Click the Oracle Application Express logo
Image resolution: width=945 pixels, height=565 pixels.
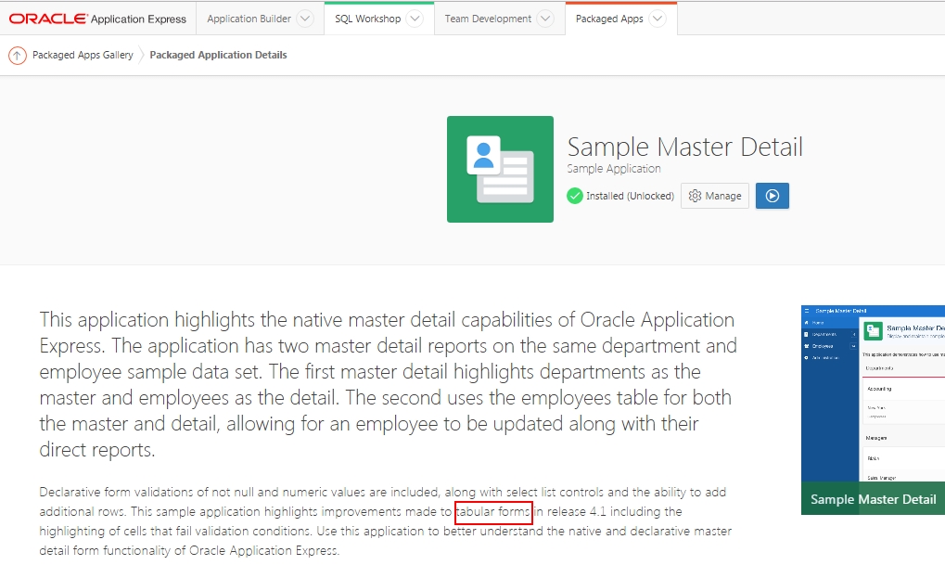(97, 19)
